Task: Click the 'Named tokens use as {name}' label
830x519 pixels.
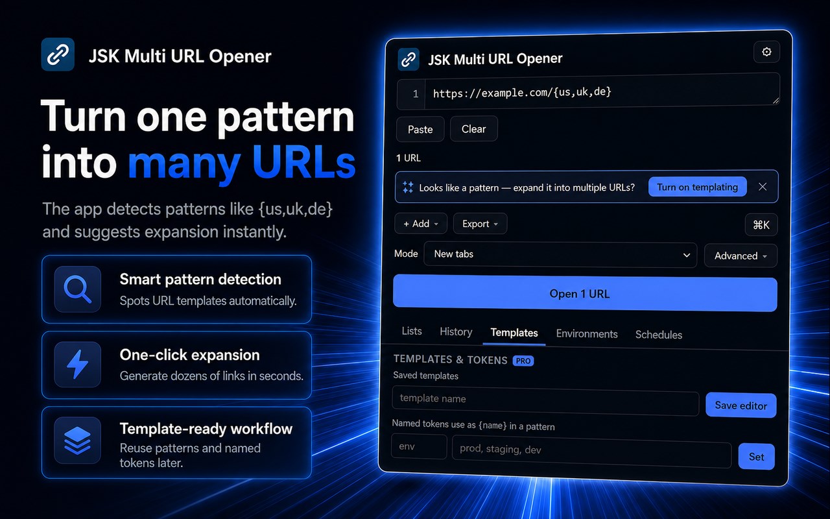Action: [473, 426]
